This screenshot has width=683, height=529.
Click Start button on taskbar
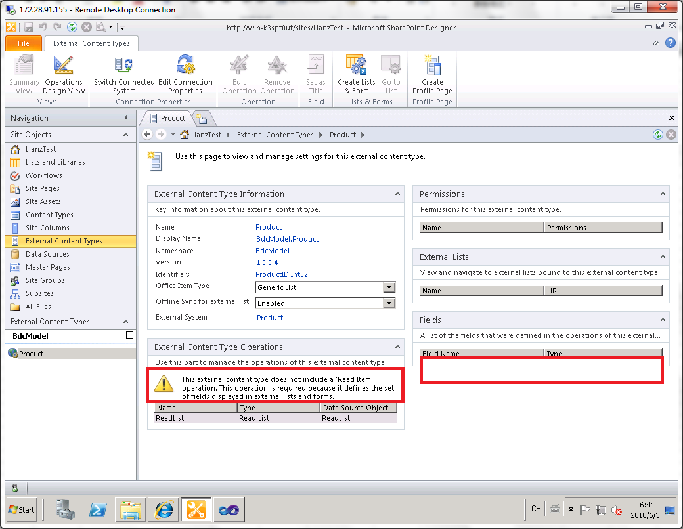click(x=21, y=509)
